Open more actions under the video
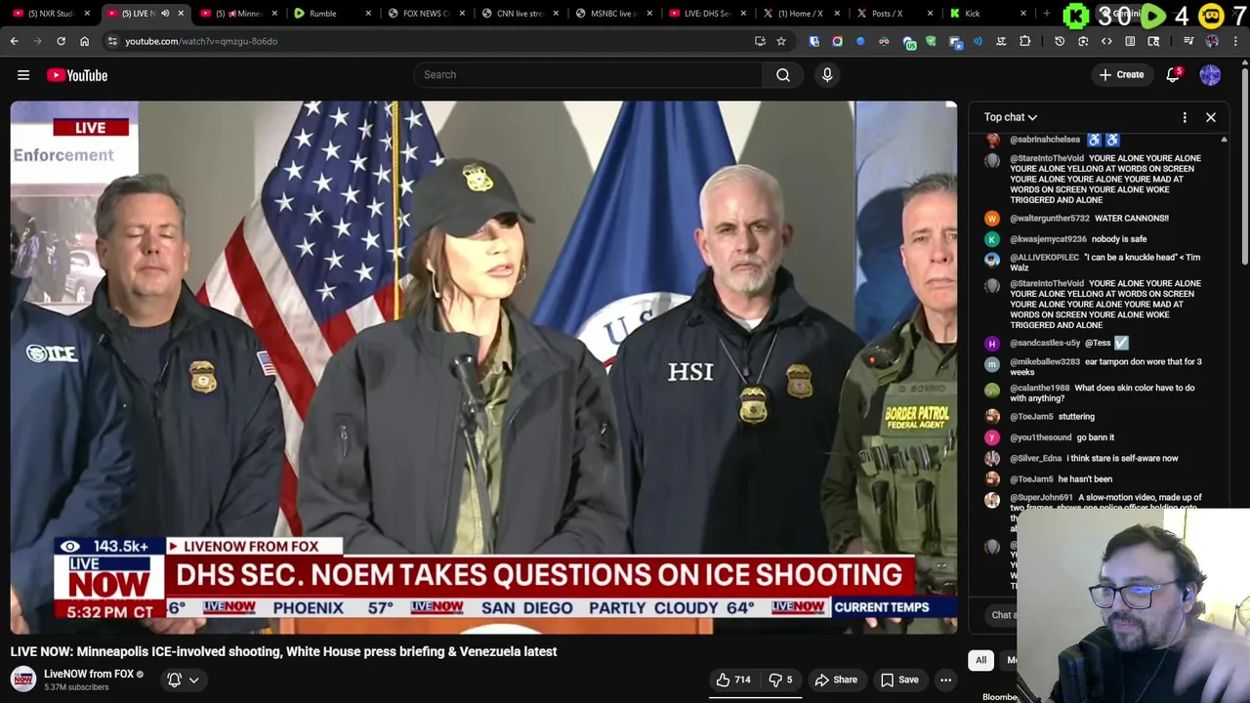 coord(945,680)
